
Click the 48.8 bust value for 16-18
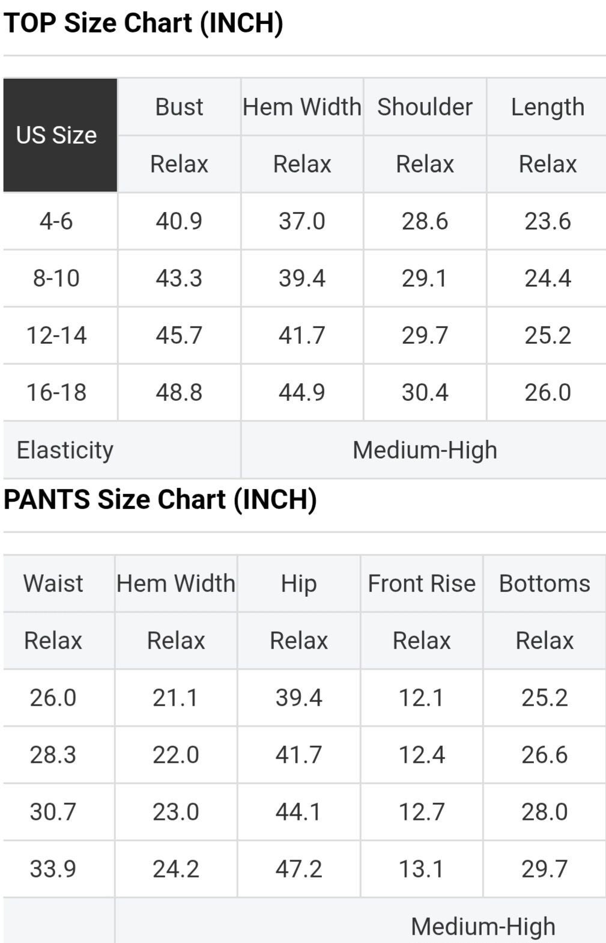(x=179, y=392)
